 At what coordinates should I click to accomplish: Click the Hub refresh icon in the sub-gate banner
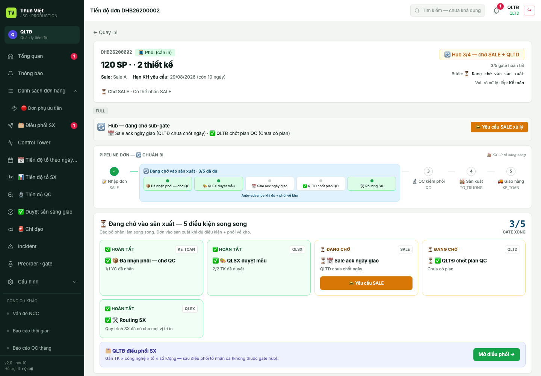[101, 127]
